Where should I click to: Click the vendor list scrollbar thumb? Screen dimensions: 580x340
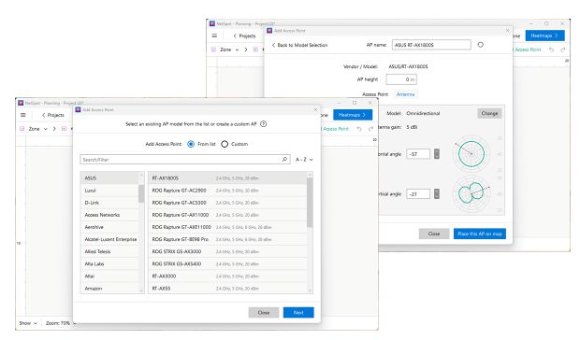point(141,193)
